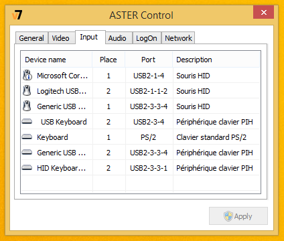Click the Generic USB mouse icon
284x241 pixels.
[x=27, y=106]
